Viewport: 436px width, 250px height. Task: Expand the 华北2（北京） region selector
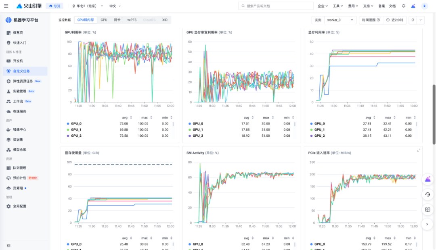point(88,6)
